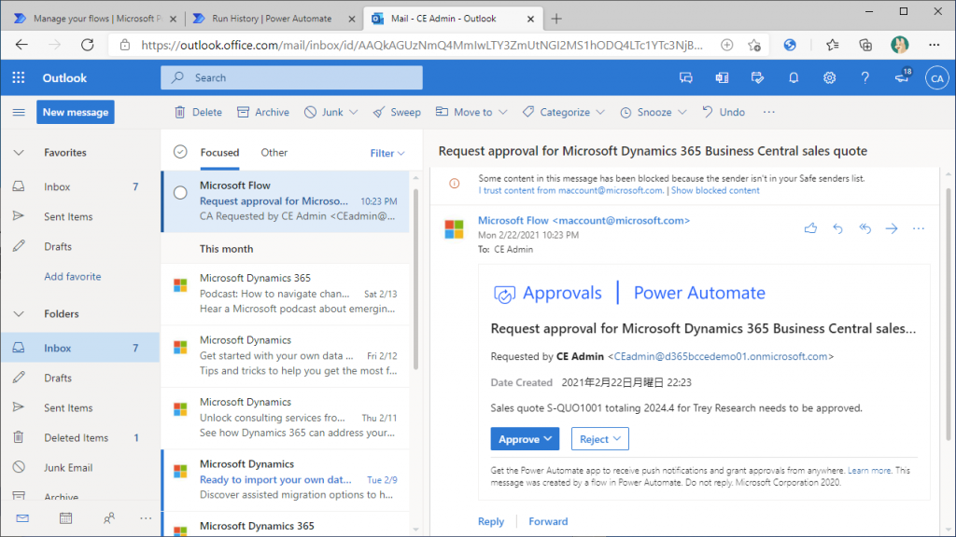Open the Snooze dropdown arrow

click(x=682, y=112)
